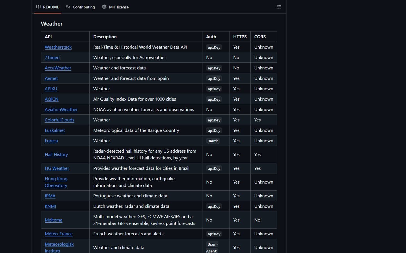This screenshot has height=253, width=406.
Task: Visit the HG Weather link
Action: coord(57,168)
